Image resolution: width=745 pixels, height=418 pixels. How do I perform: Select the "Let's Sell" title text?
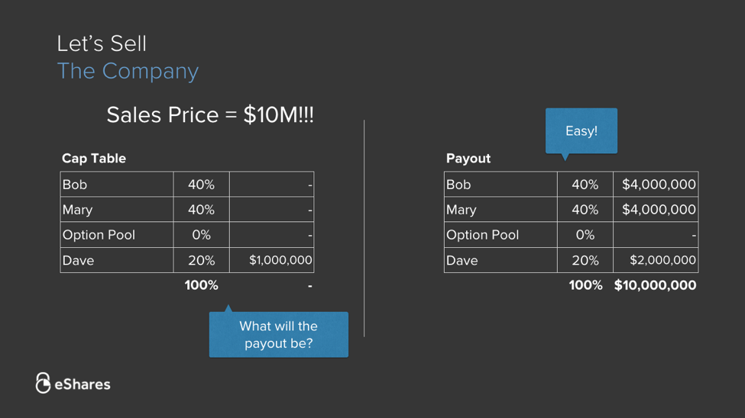102,43
